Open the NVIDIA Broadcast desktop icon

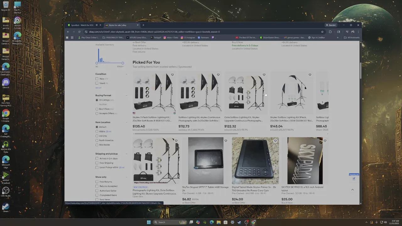(x=6, y=177)
